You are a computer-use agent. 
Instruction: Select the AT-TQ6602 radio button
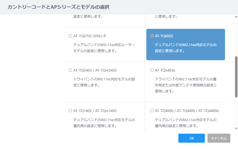coord(152,36)
